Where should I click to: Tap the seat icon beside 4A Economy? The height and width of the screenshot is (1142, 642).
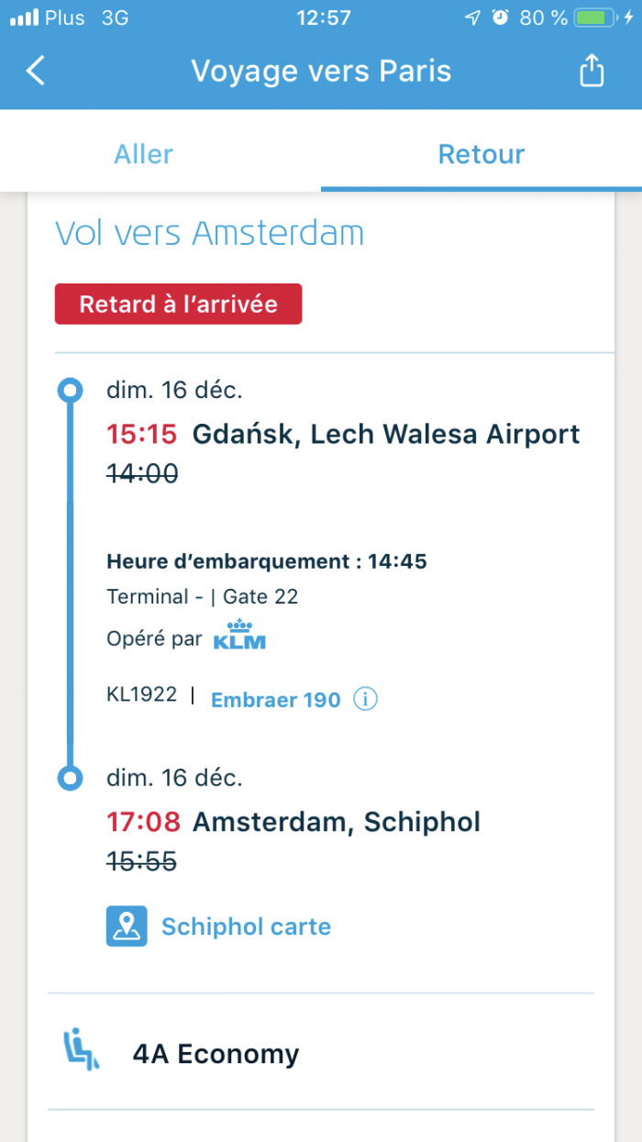[x=82, y=1053]
